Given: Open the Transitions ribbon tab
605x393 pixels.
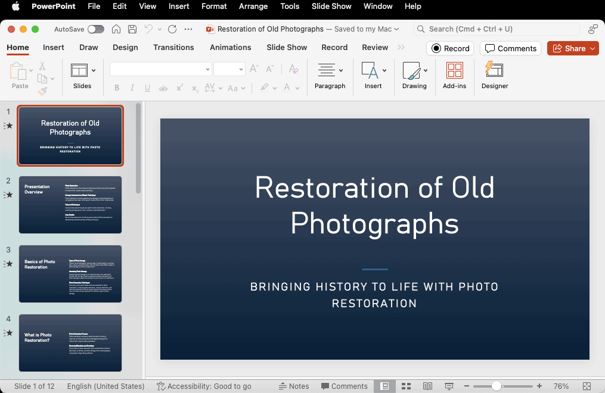Looking at the screenshot, I should pos(173,48).
